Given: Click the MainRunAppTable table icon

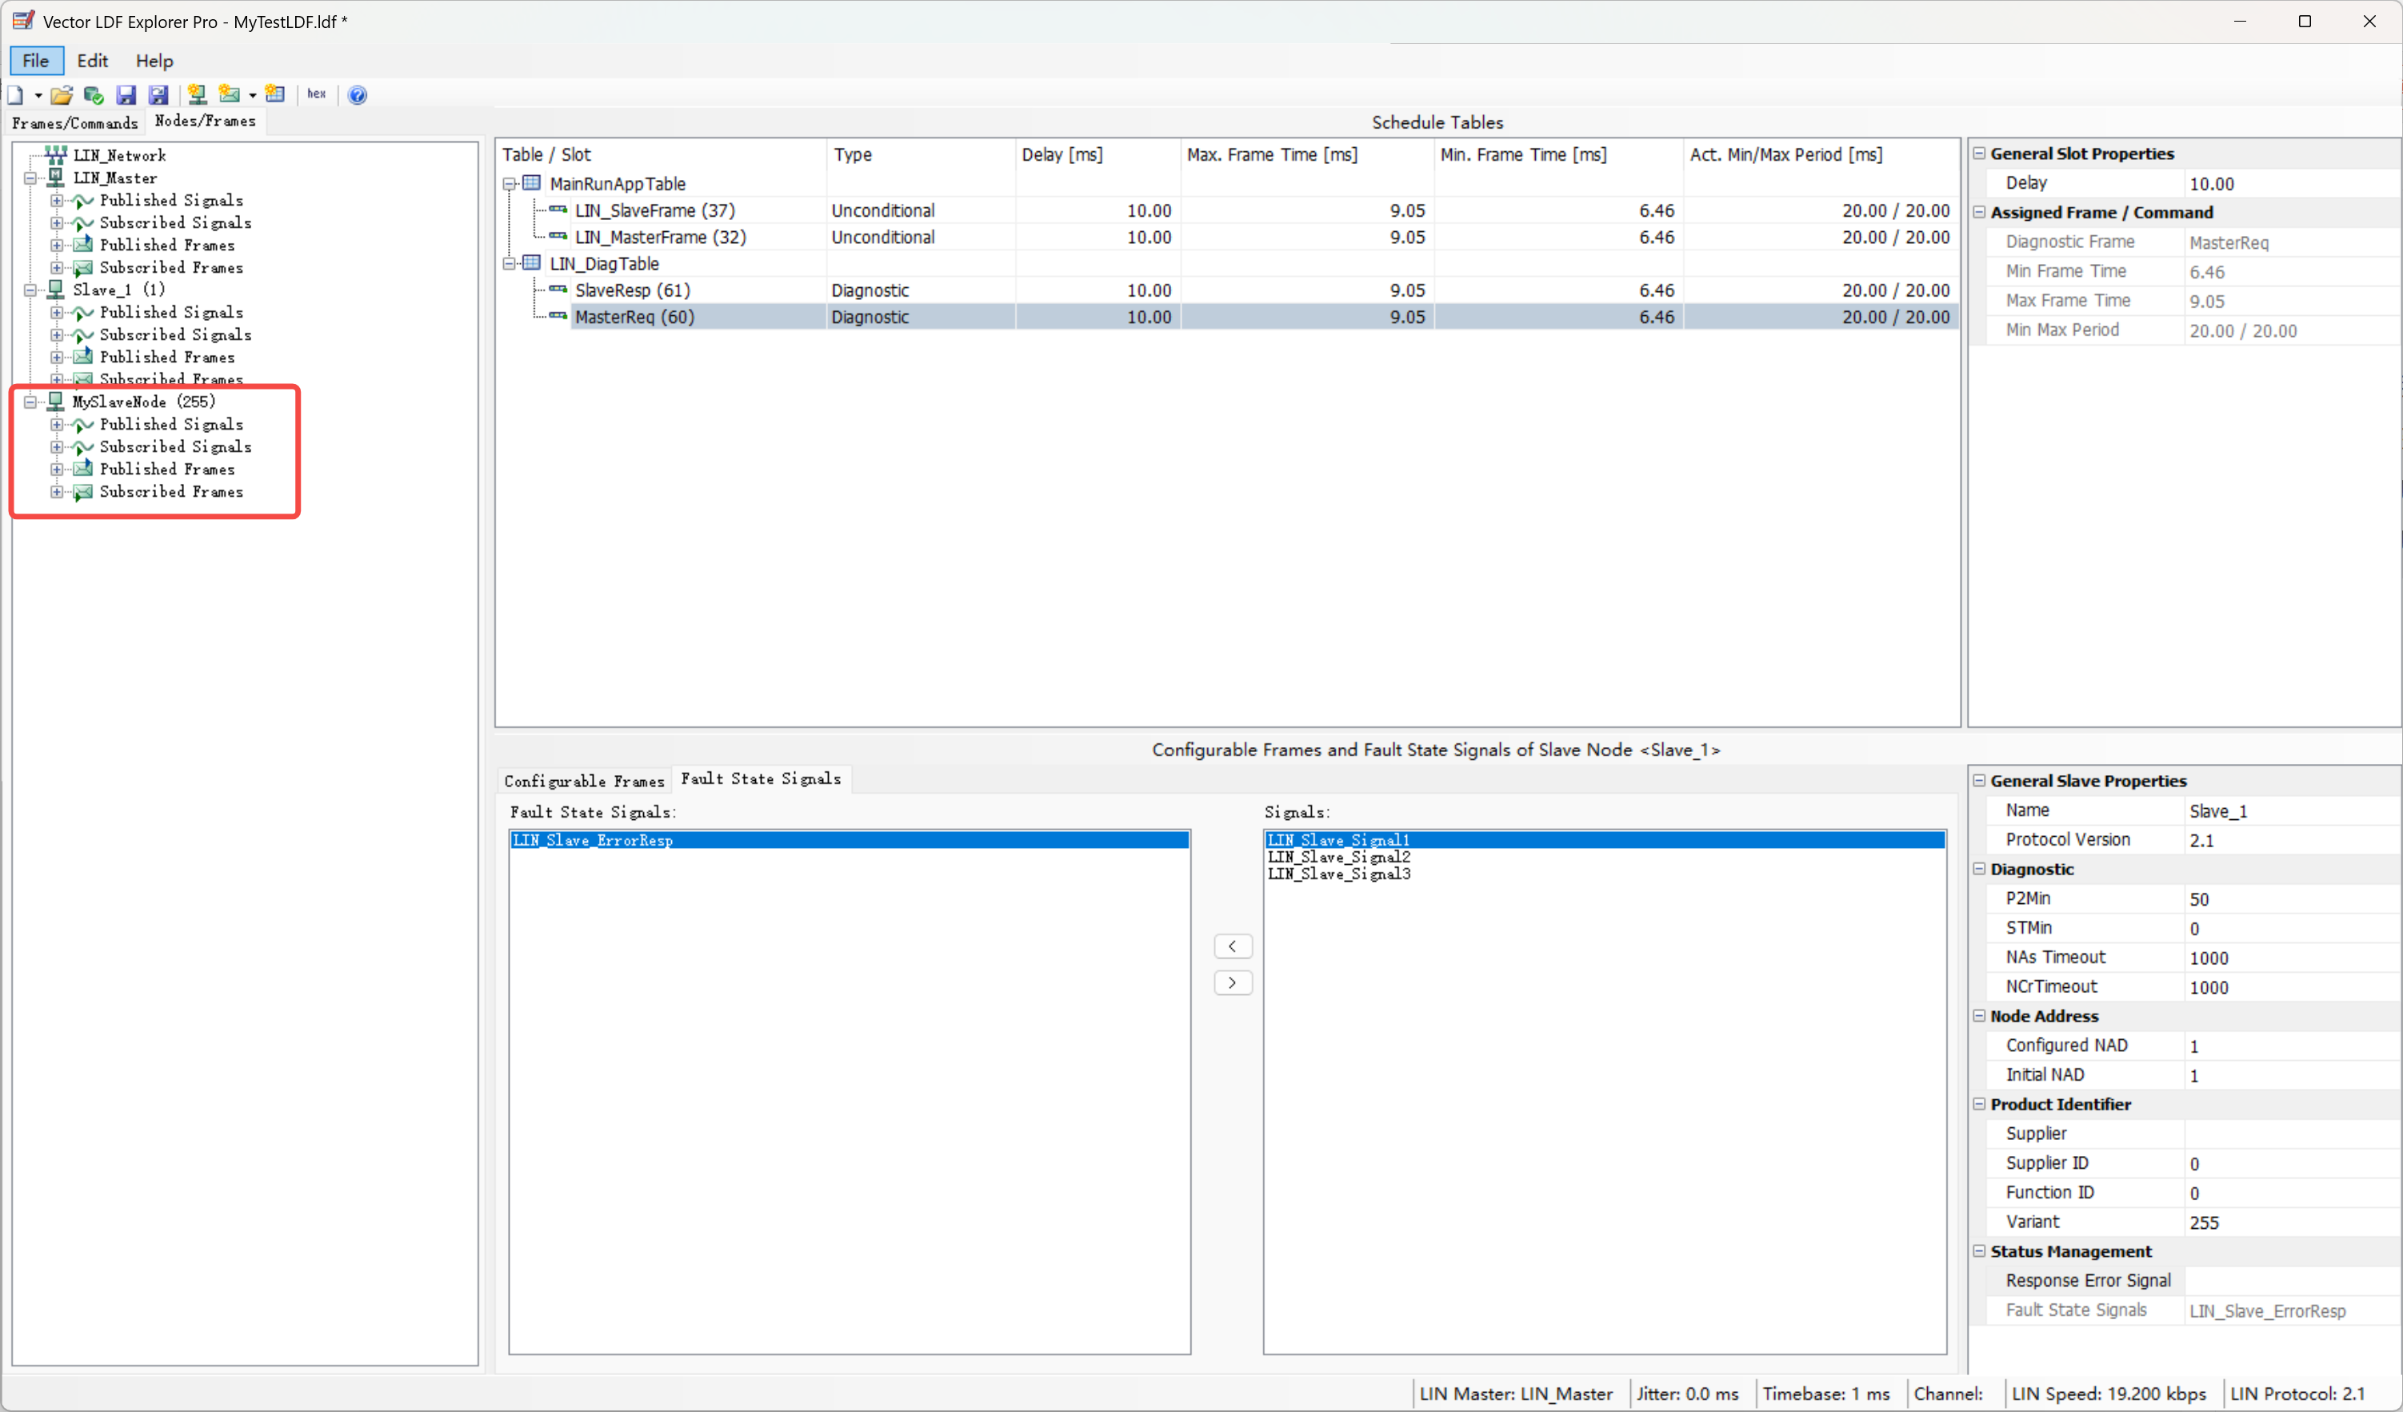Looking at the screenshot, I should pyautogui.click(x=532, y=183).
